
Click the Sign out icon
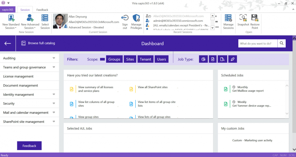pos(125,18)
